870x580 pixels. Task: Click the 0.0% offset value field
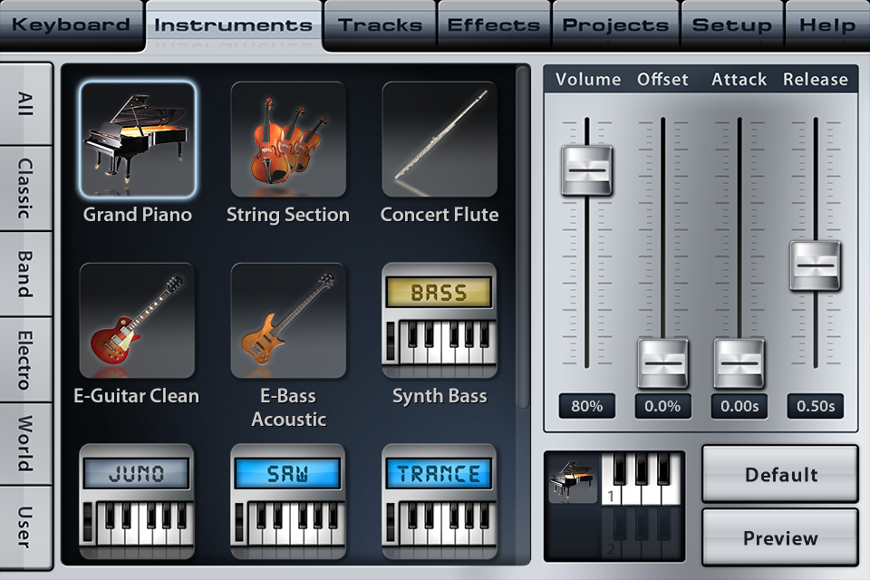[662, 406]
